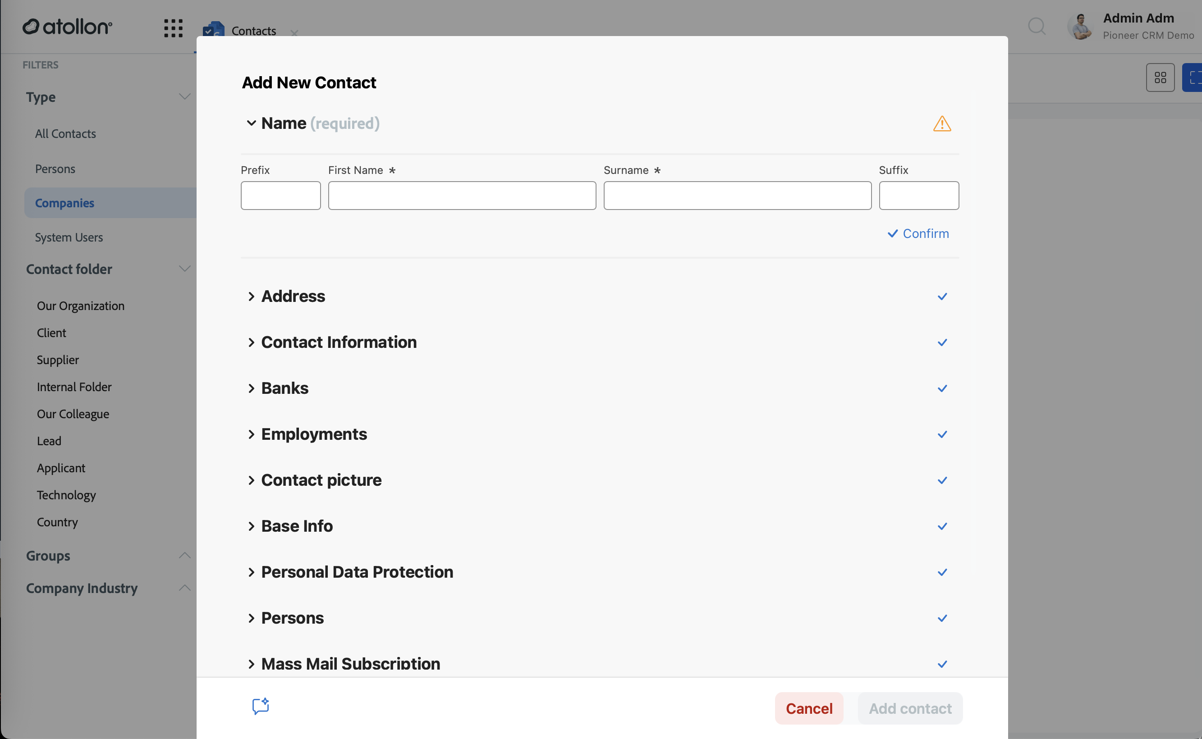The image size is (1202, 739).
Task: Open the apps grid launcher icon
Action: click(173, 28)
